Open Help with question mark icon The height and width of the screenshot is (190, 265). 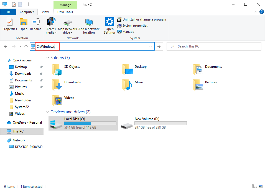point(261,12)
